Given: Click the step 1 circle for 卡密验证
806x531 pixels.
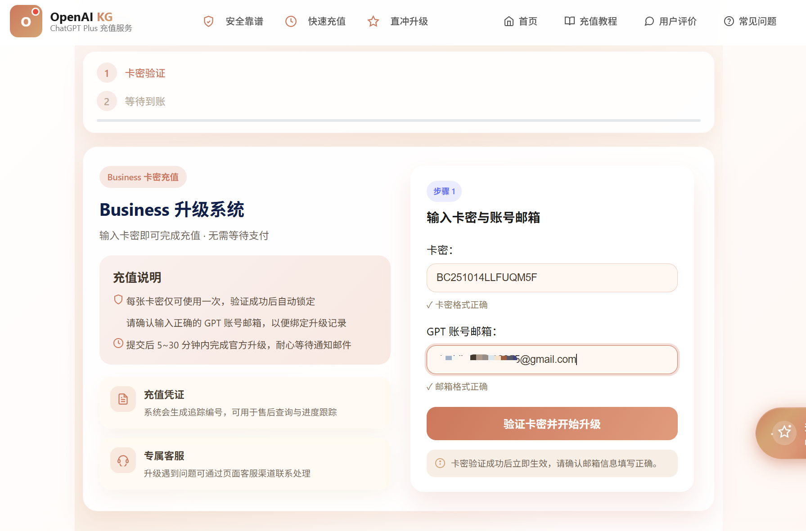Looking at the screenshot, I should point(107,73).
